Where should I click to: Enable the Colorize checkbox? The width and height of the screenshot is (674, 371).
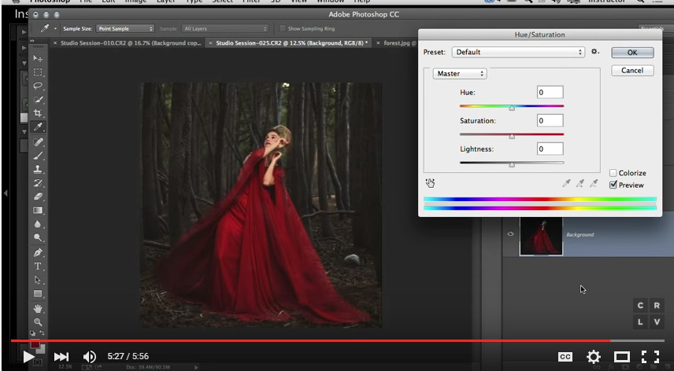(613, 173)
